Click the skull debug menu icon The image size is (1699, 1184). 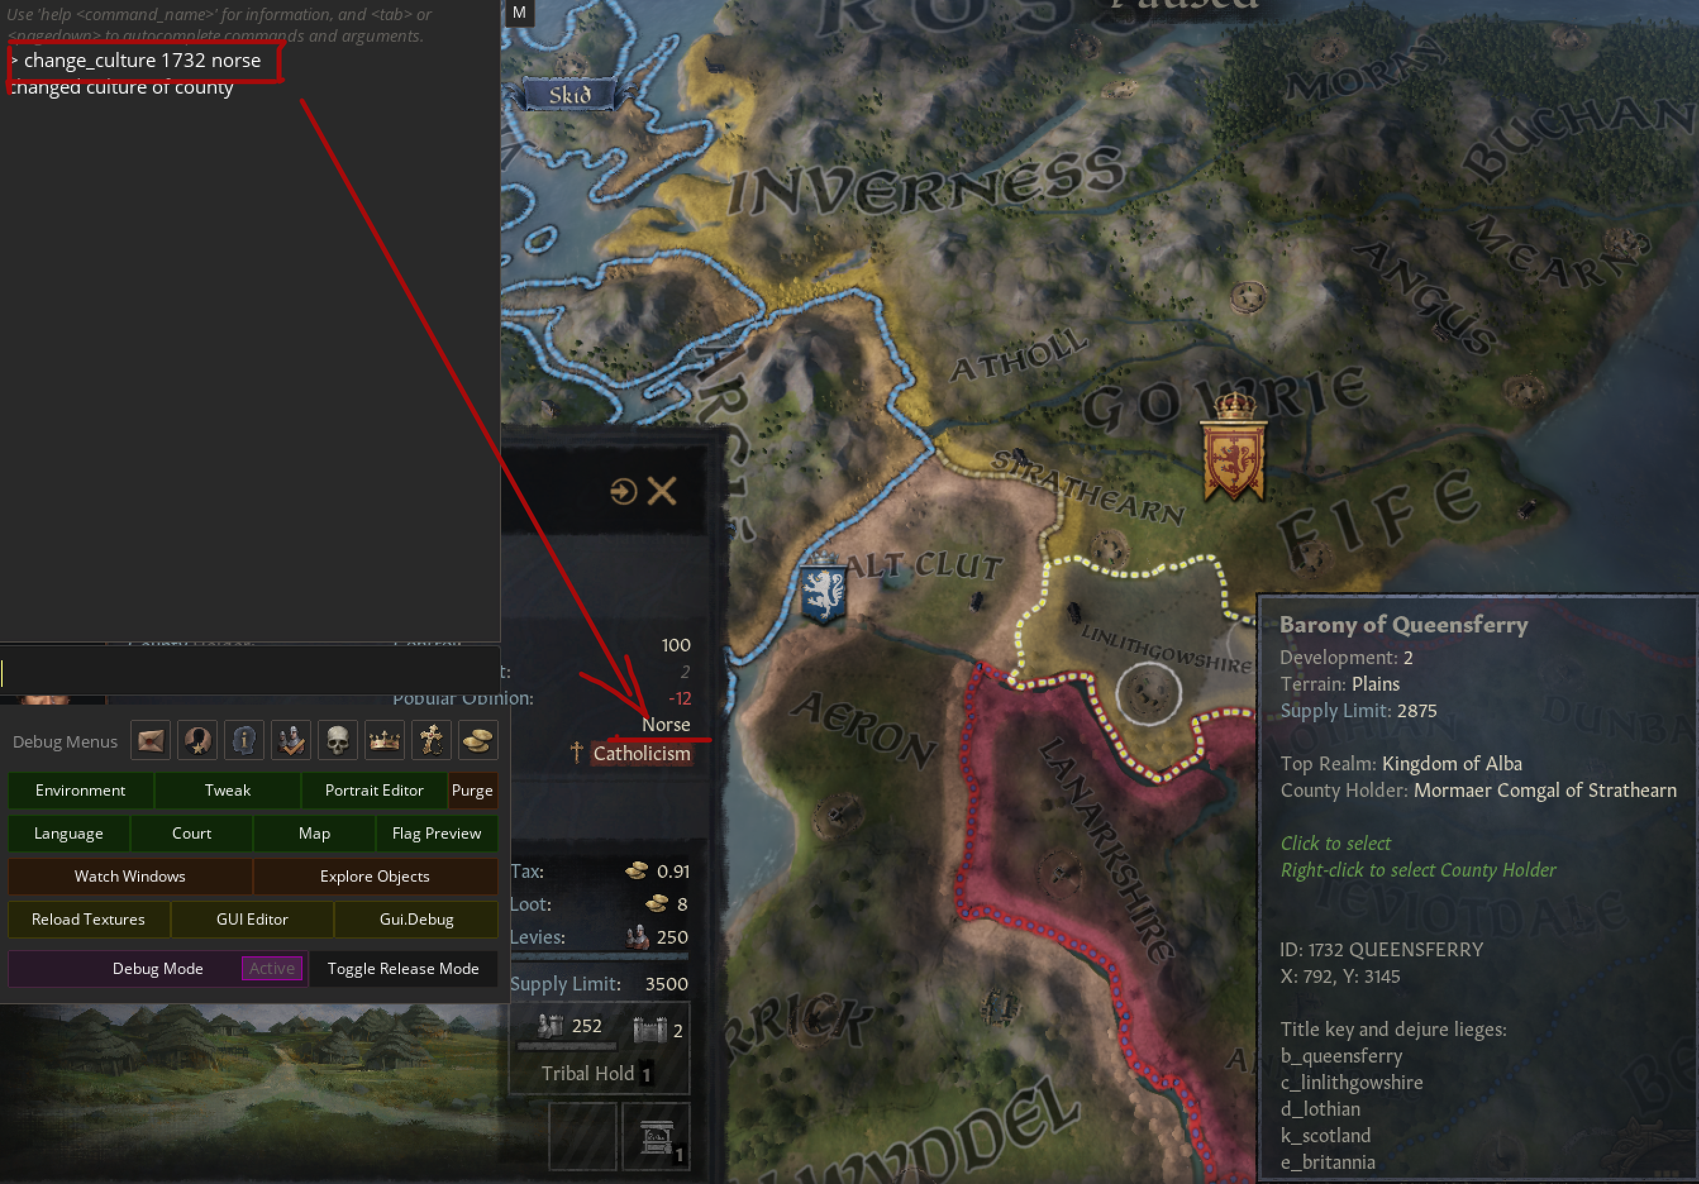[x=337, y=740]
